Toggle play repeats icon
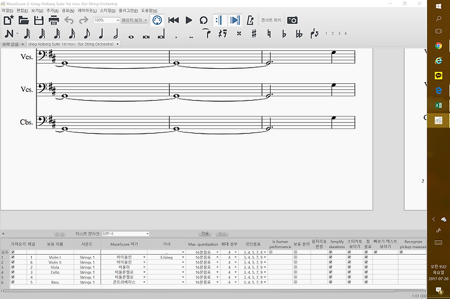Viewport: 450px width, 299px height. click(x=220, y=20)
